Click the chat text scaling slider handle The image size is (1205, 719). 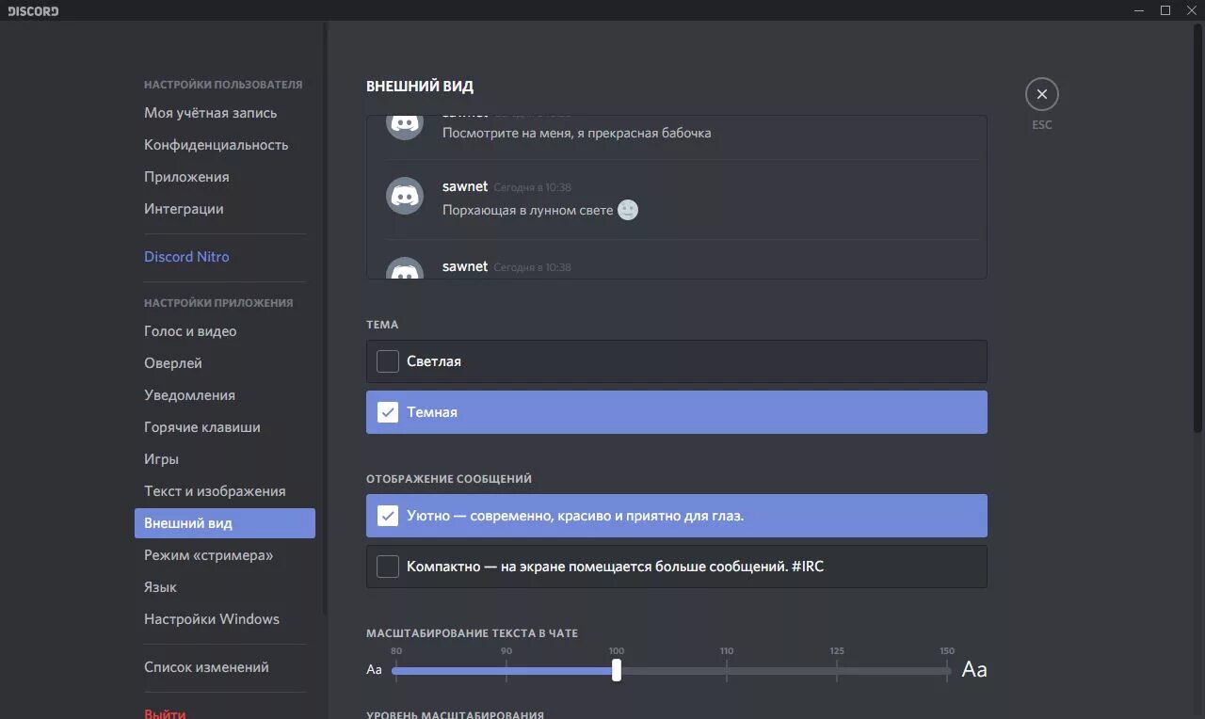tap(617, 670)
